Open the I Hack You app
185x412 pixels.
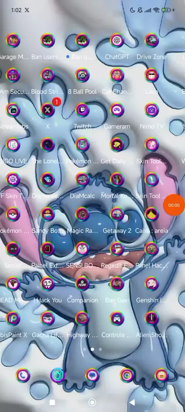coord(48,284)
